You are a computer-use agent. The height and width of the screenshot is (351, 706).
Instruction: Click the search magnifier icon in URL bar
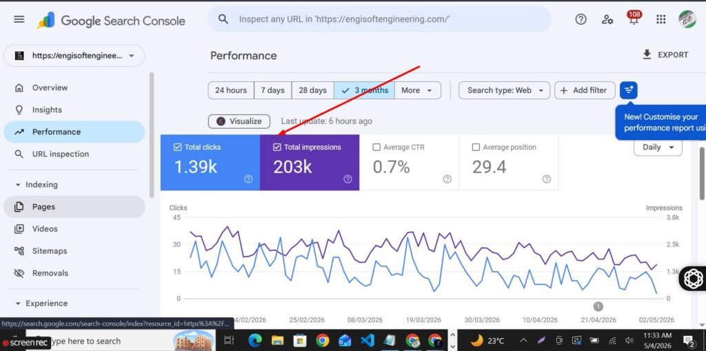click(223, 19)
